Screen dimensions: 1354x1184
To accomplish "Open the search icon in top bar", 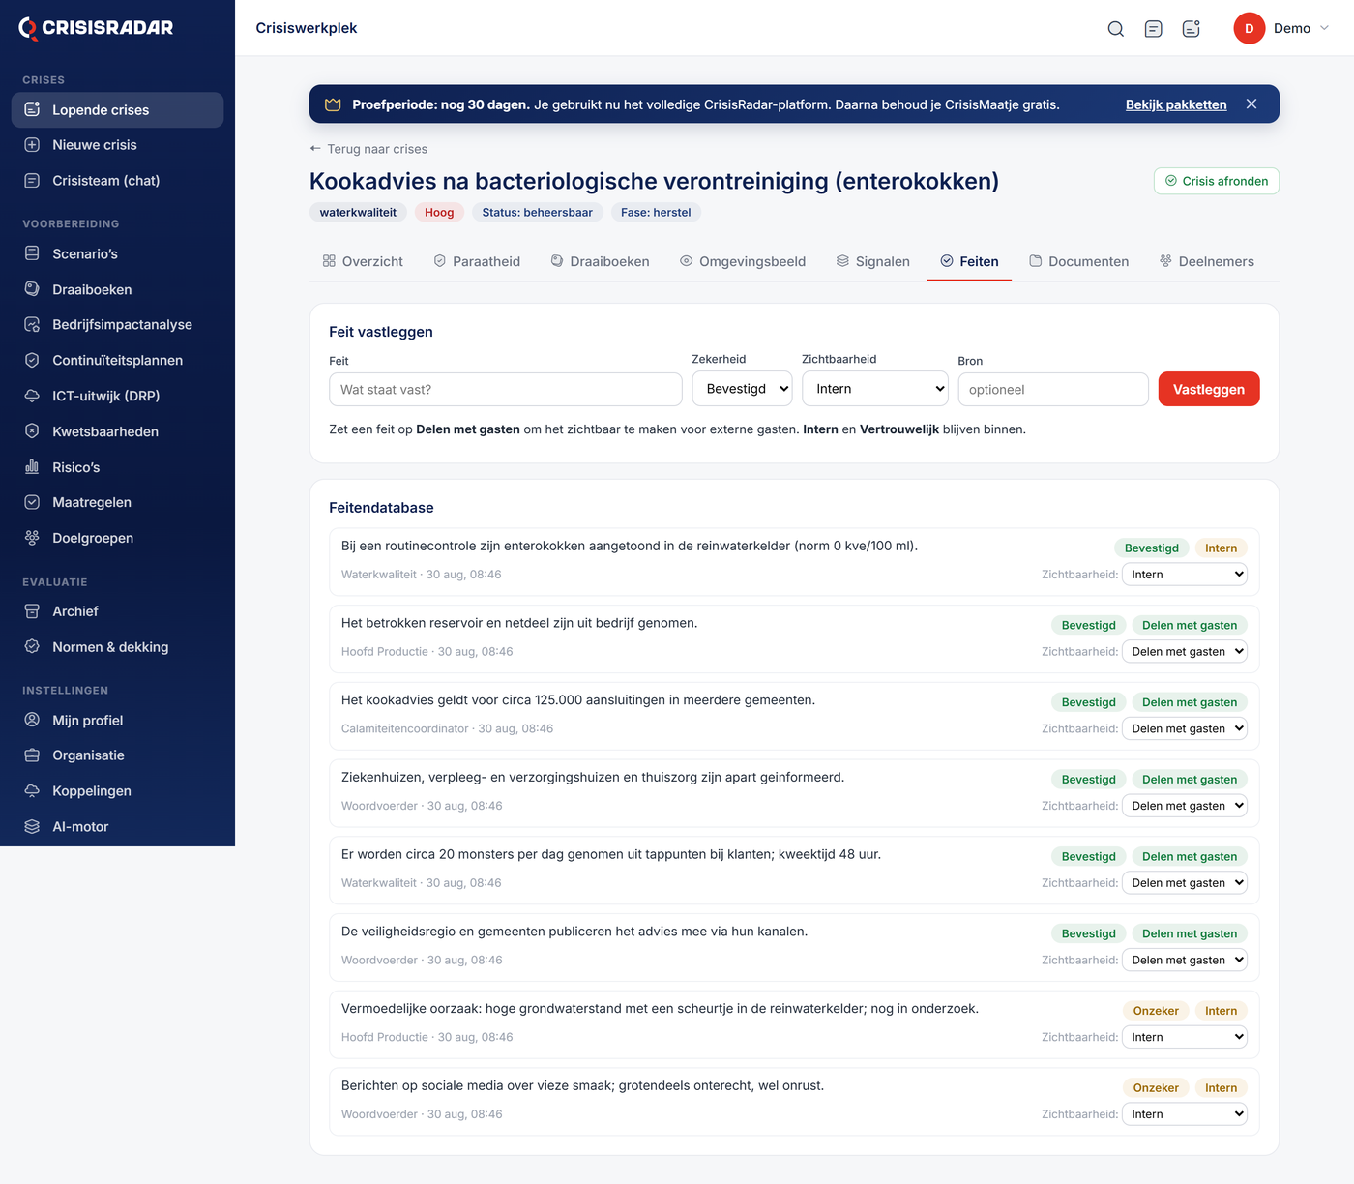I will click(1115, 28).
